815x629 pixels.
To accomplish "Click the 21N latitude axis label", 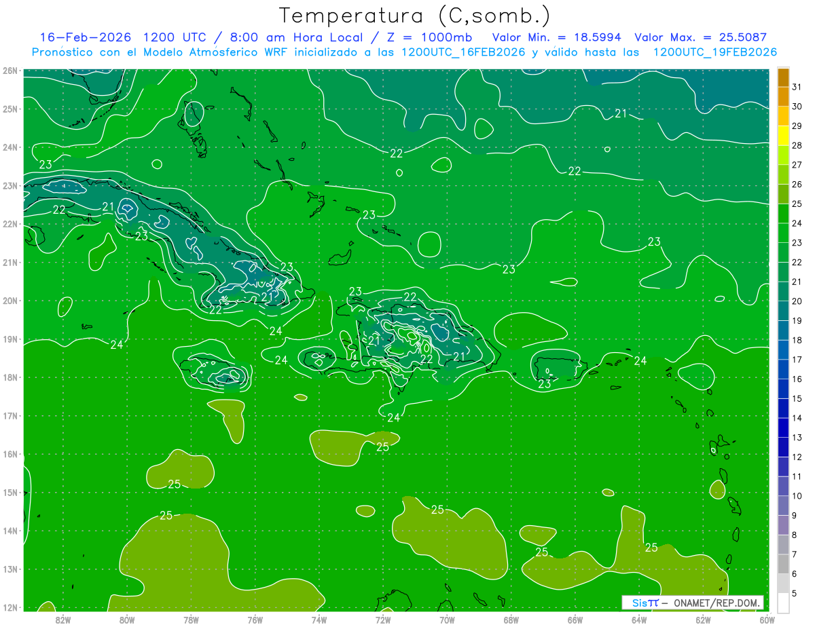I will [x=10, y=262].
